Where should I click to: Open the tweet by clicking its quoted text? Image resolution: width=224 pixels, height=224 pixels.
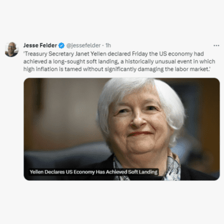pos(119,62)
